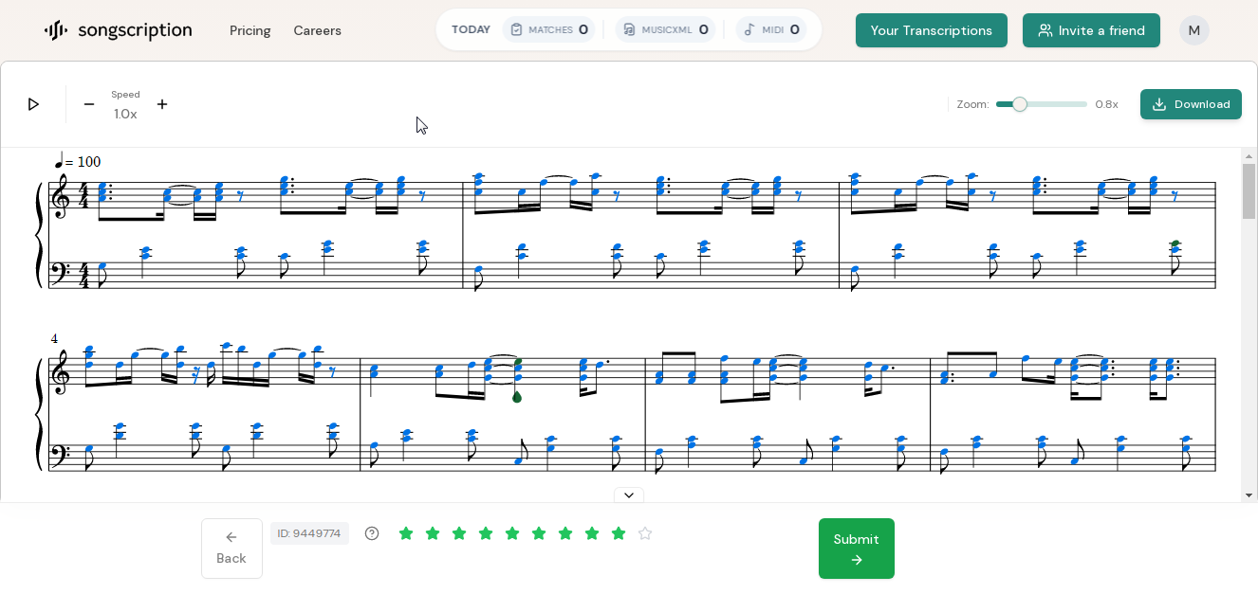Click the Songscription logo
Image resolution: width=1258 pixels, height=594 pixels.
[x=118, y=30]
